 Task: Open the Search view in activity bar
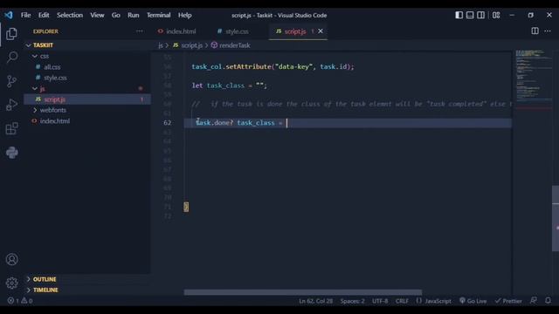tap(11, 57)
